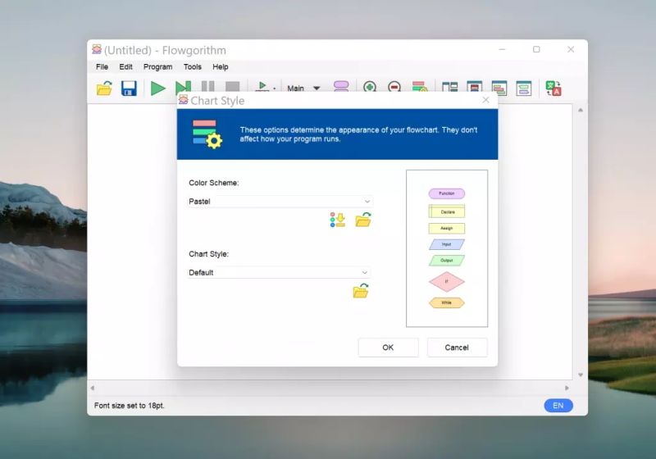Pause execution with the pause icon
This screenshot has width=656, height=459.
(208, 86)
